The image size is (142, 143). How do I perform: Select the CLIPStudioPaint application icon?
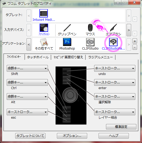coord(113,42)
